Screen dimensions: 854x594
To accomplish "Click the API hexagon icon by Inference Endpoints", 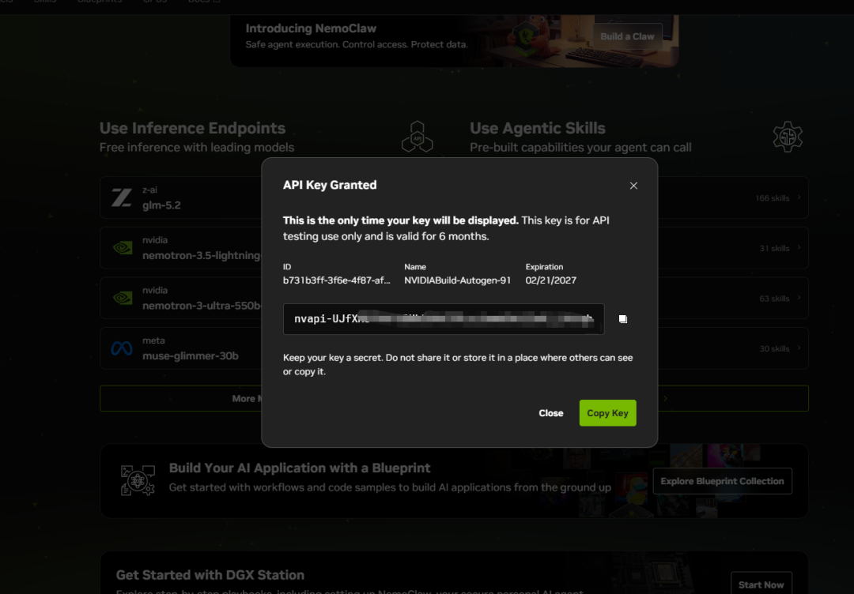I will pos(418,137).
